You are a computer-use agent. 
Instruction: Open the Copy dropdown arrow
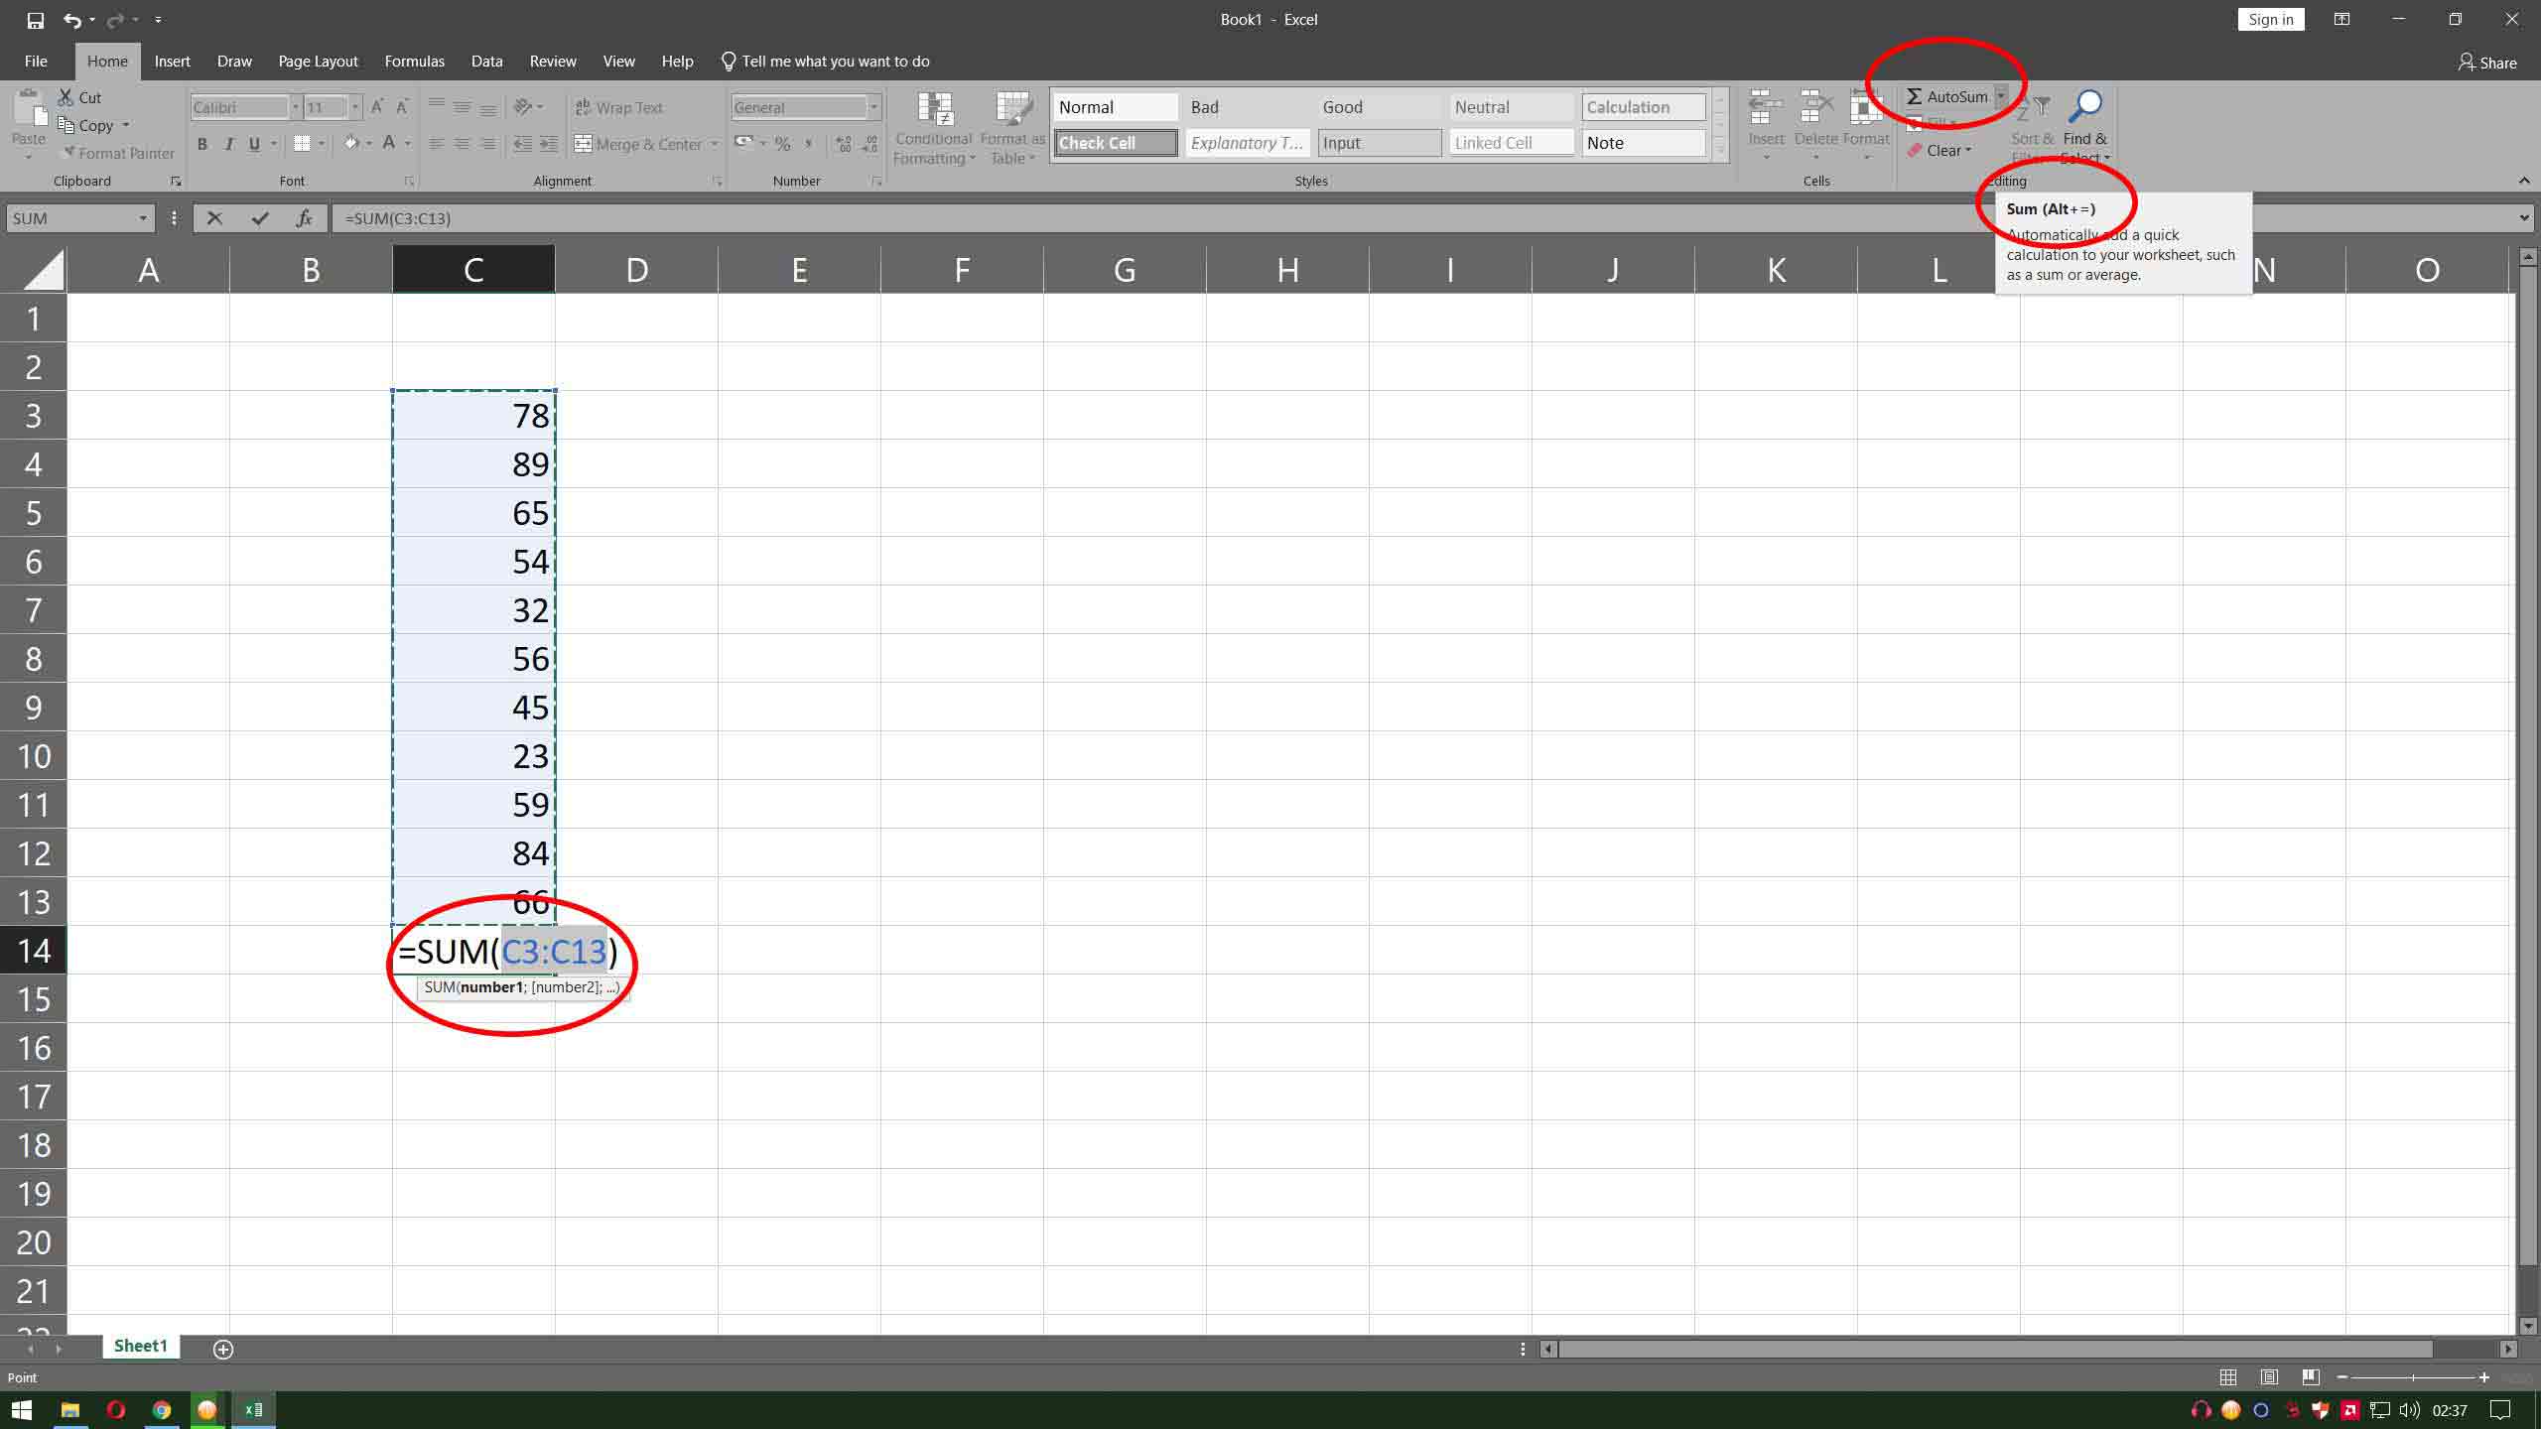[x=126, y=126]
